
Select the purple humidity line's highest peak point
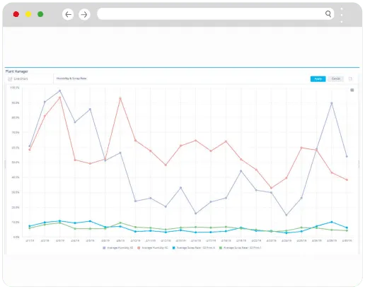click(59, 90)
